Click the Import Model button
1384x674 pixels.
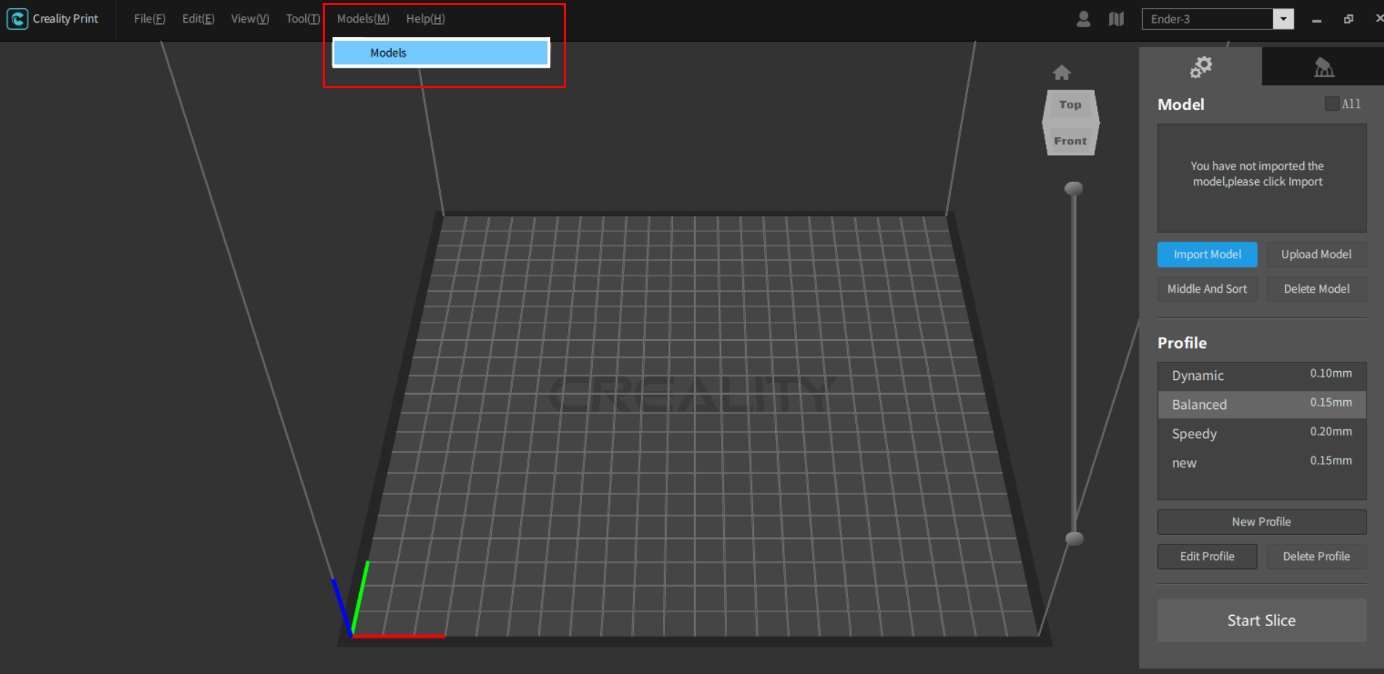(x=1207, y=254)
